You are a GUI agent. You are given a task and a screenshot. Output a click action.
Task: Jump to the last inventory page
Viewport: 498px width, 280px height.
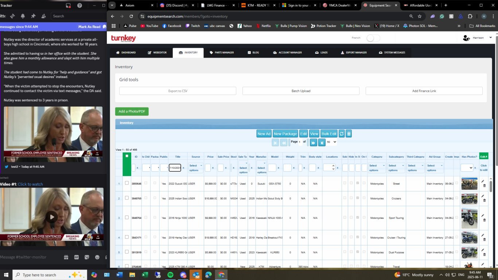(322, 143)
